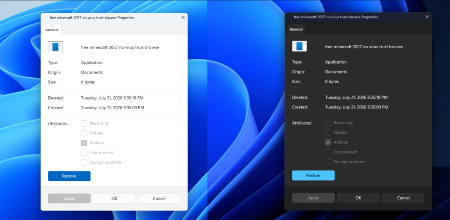This screenshot has height=220, width=450.
Task: Click Created date 9:35:00 PM in dark window
Action: click(x=356, y=107)
